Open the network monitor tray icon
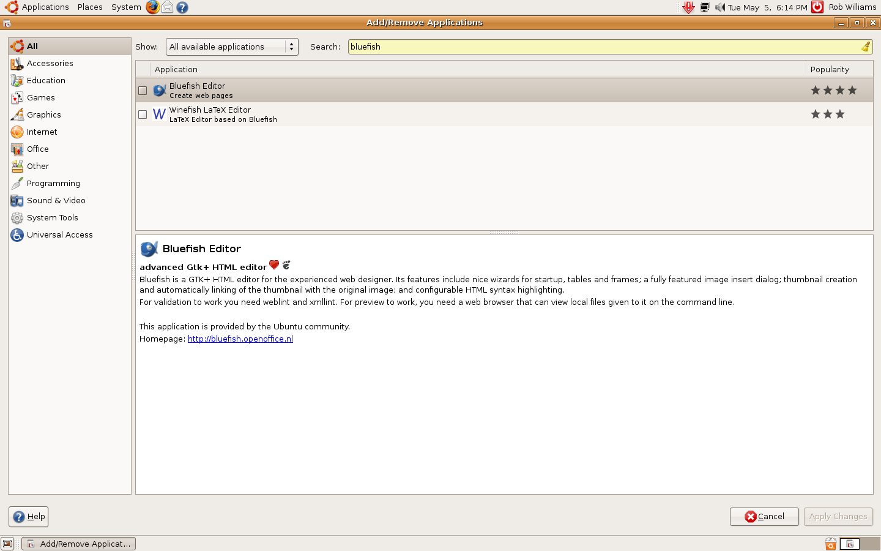881x551 pixels. pos(705,7)
